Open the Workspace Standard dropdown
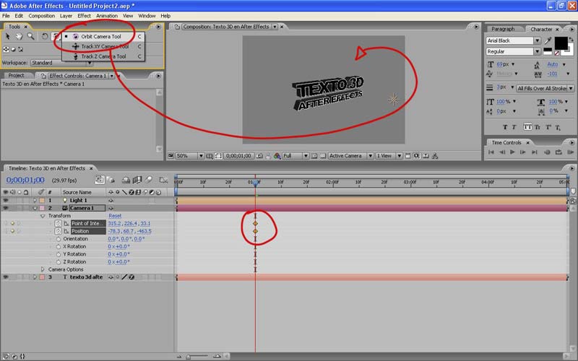Screen dimensions: 578x361 pos(61,63)
